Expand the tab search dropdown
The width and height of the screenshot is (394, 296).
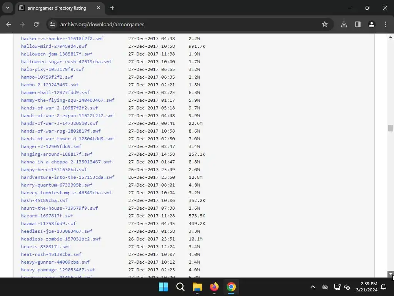(8, 8)
